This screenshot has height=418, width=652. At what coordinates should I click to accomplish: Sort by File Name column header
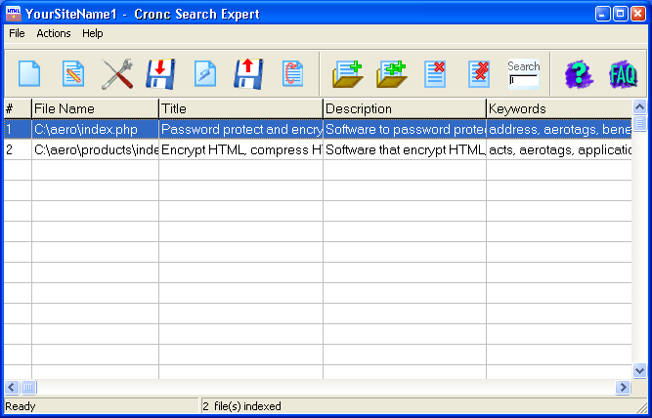coord(95,108)
